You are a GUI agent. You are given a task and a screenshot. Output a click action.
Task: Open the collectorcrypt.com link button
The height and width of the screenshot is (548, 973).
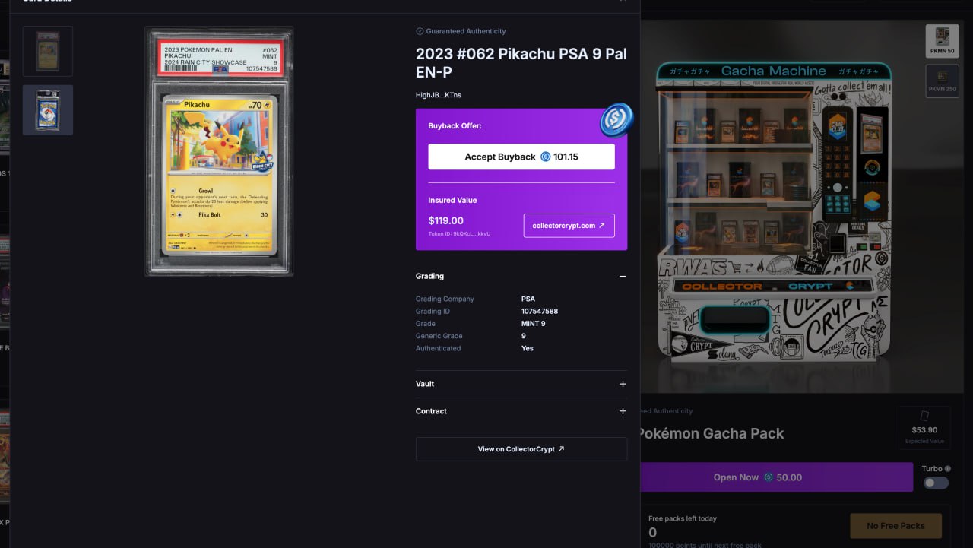pyautogui.click(x=569, y=226)
